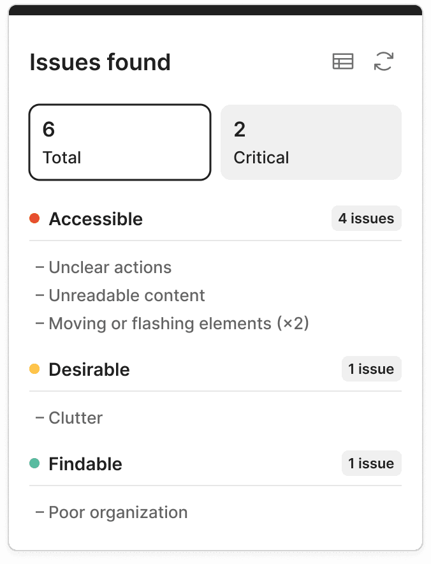Collapse the Desirable category heading
Viewport: 431px width, 564px height.
89,369
